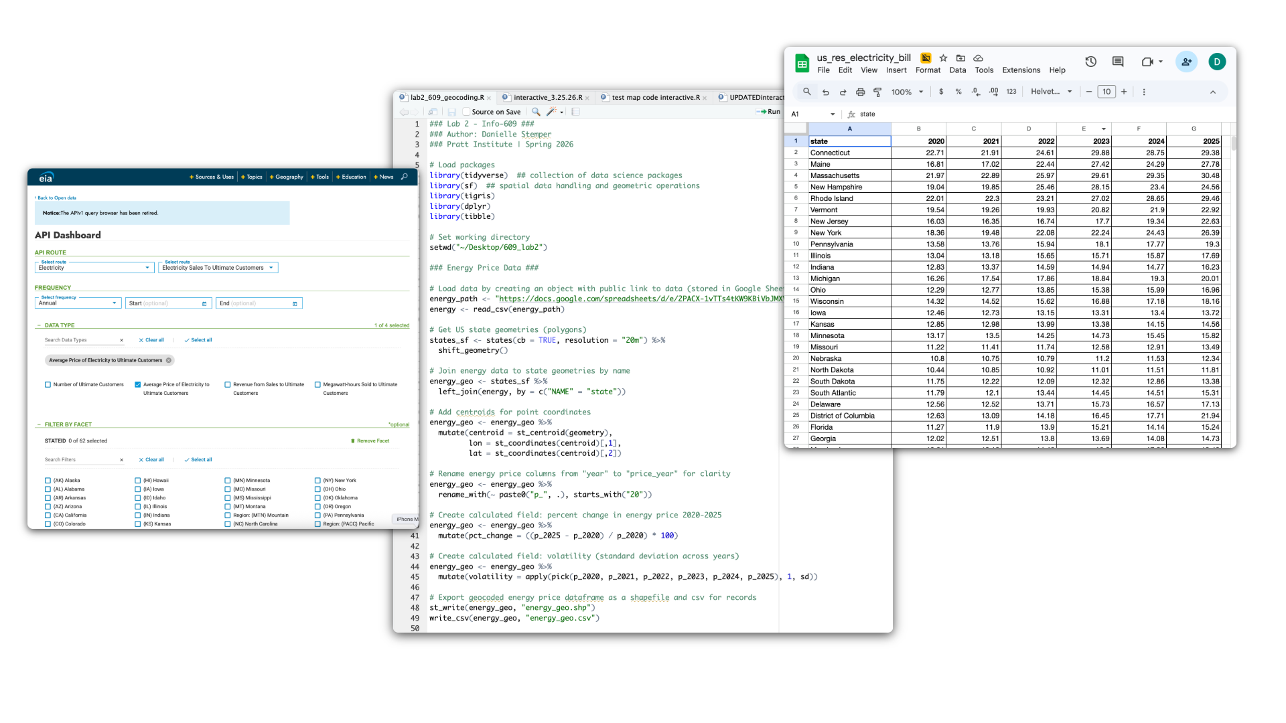Click the format as currency icon
1286x723 pixels.
pos(941,92)
